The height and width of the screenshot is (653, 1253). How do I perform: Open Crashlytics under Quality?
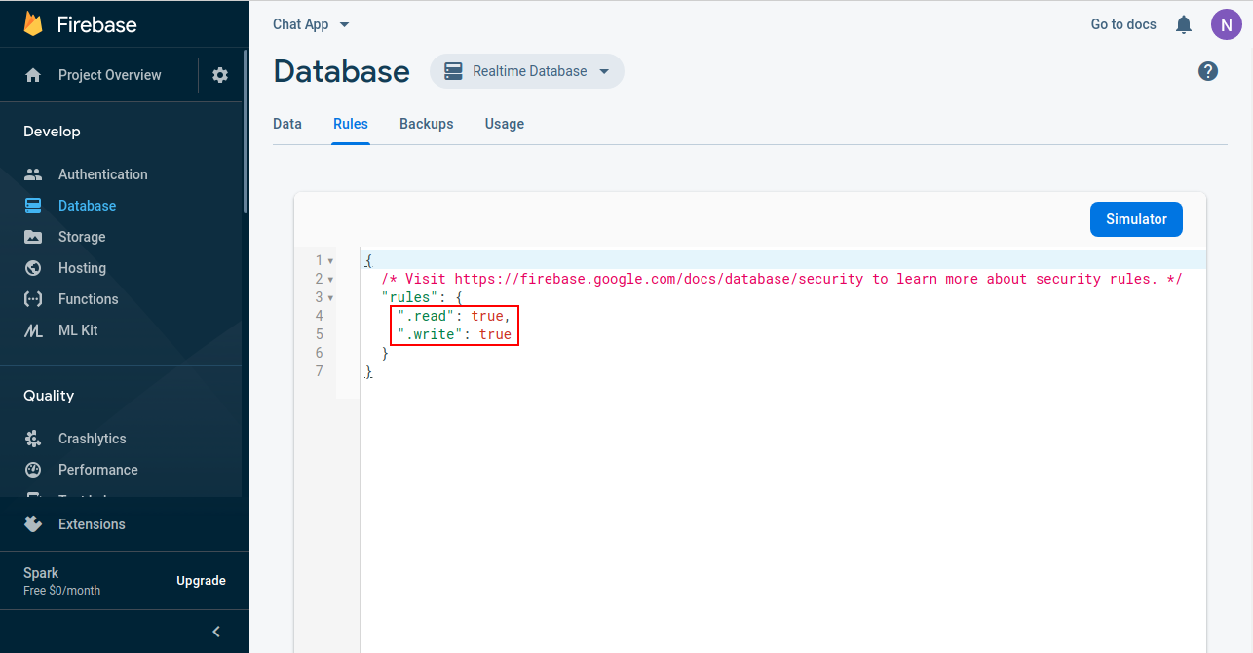[92, 439]
